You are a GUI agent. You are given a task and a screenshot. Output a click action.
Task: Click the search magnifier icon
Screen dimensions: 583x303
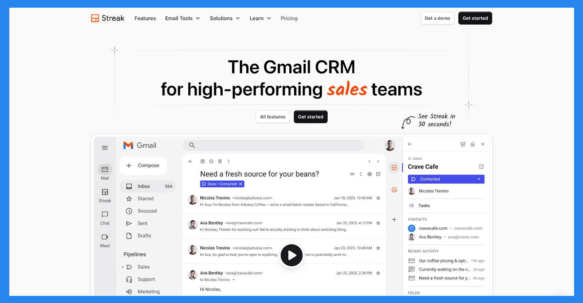coord(192,145)
